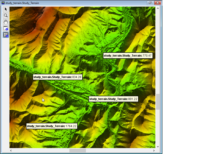The image size is (204, 154).
Task: Select the 1764.22 elevation label
Action: [52, 126]
